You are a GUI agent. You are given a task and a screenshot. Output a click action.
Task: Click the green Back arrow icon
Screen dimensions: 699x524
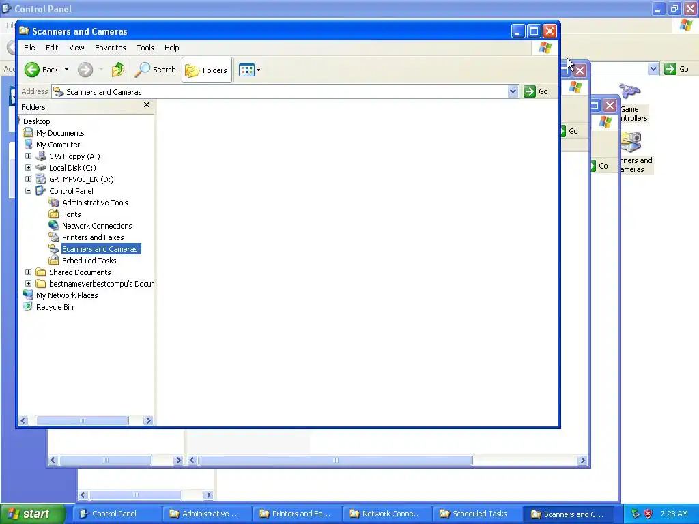31,70
